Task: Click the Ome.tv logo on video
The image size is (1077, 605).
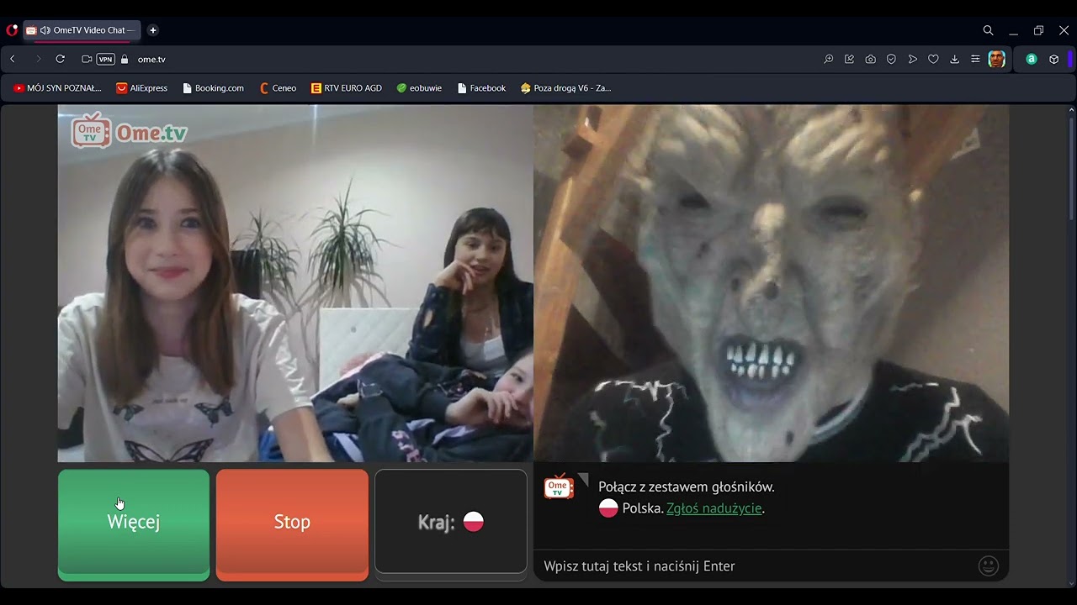Action: [x=129, y=131]
